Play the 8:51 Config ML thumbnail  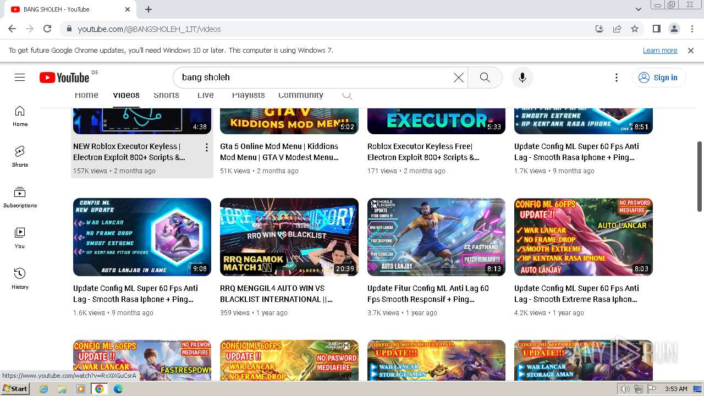click(x=584, y=121)
